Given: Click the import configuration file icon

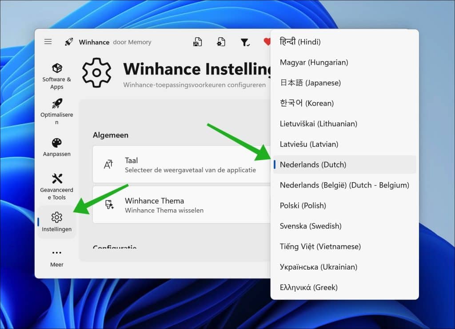Looking at the screenshot, I should (221, 42).
